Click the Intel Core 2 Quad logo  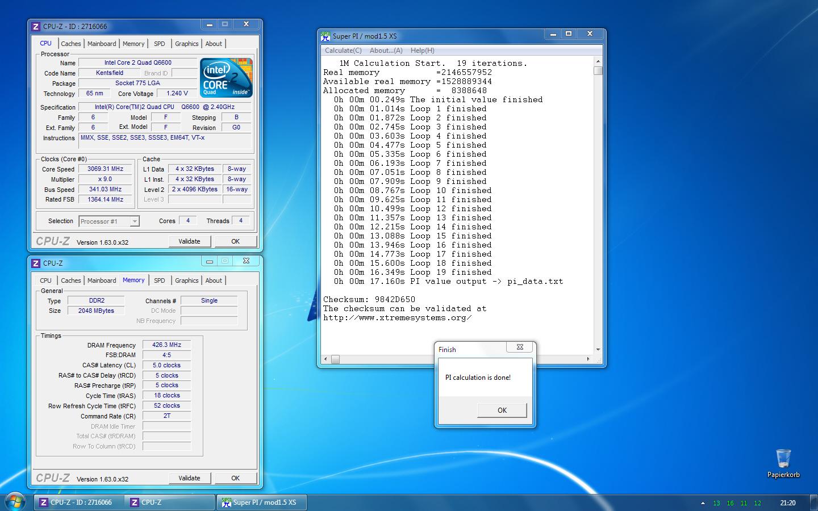pyautogui.click(x=227, y=77)
